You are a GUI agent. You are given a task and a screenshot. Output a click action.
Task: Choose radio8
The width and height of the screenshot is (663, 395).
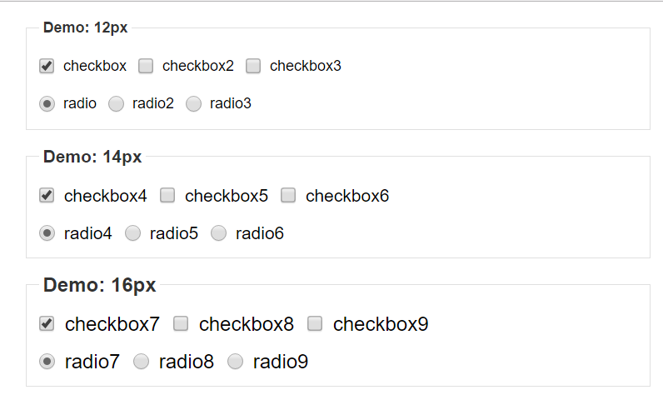pyautogui.click(x=142, y=362)
